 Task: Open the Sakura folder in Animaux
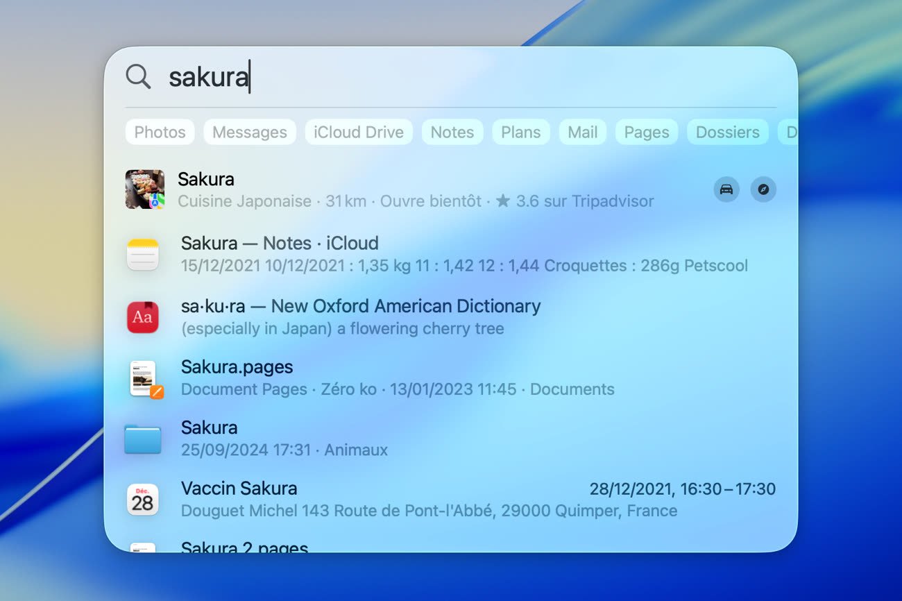click(451, 439)
